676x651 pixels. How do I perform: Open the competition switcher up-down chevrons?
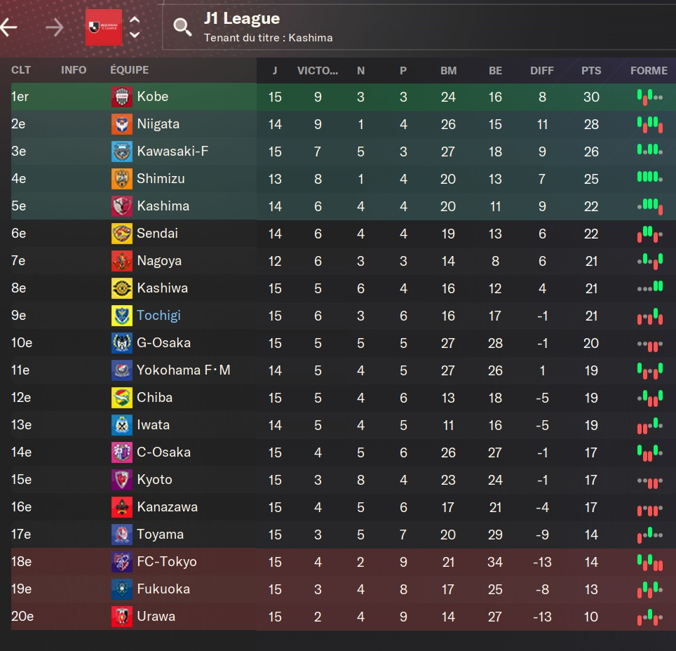tap(135, 27)
